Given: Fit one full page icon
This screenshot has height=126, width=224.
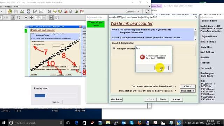Looking at the screenshot, I should (57, 17).
